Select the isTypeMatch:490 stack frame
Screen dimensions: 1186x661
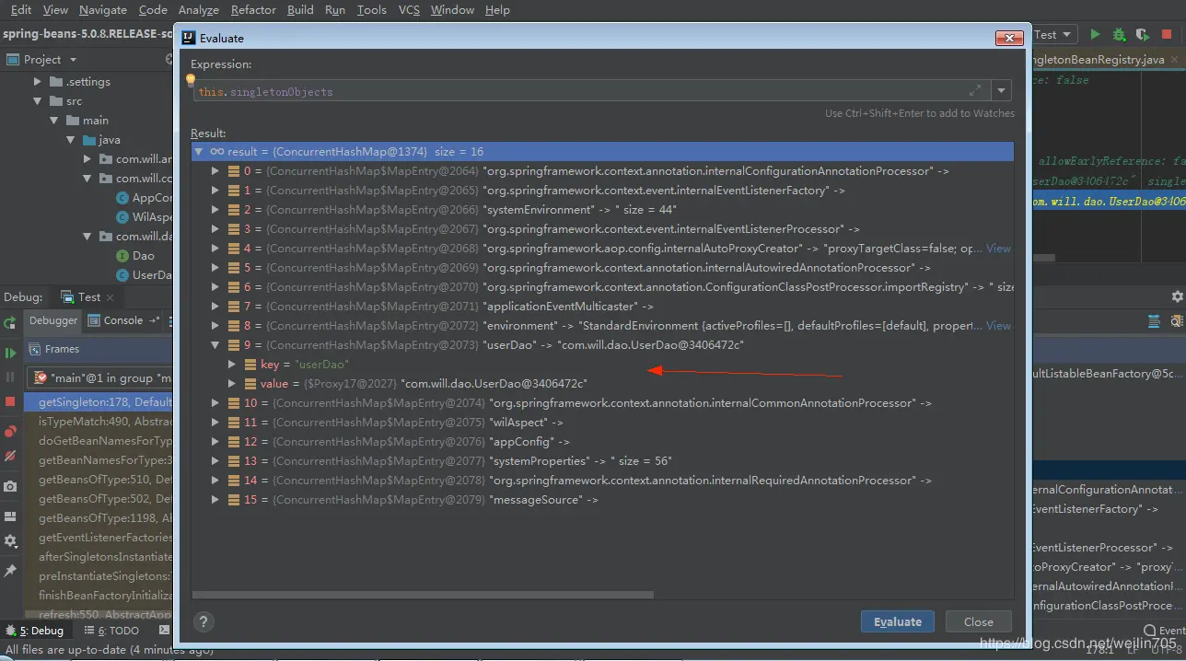click(x=99, y=422)
